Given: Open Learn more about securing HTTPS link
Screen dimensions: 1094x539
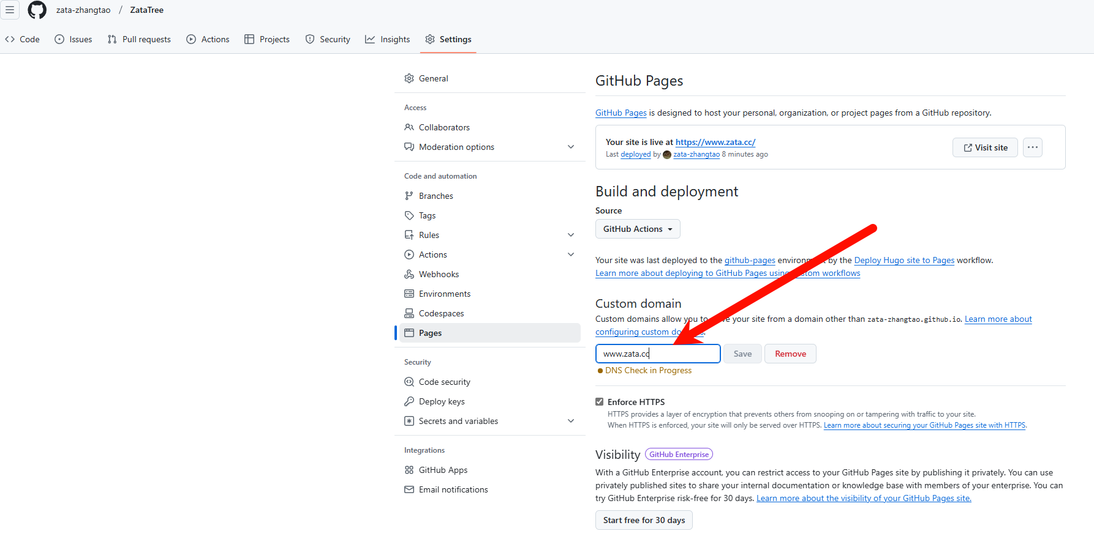Looking at the screenshot, I should point(924,425).
